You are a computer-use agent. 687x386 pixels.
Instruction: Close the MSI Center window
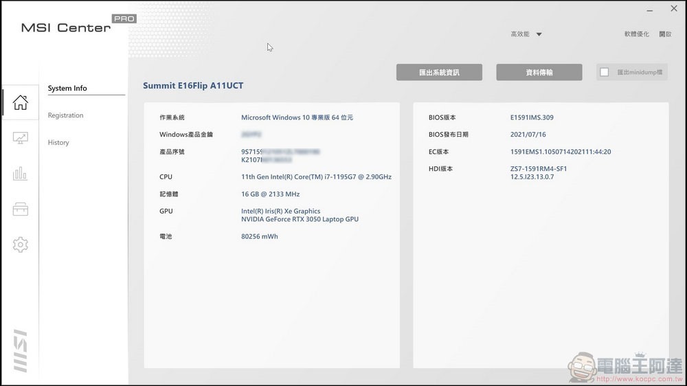coord(673,9)
